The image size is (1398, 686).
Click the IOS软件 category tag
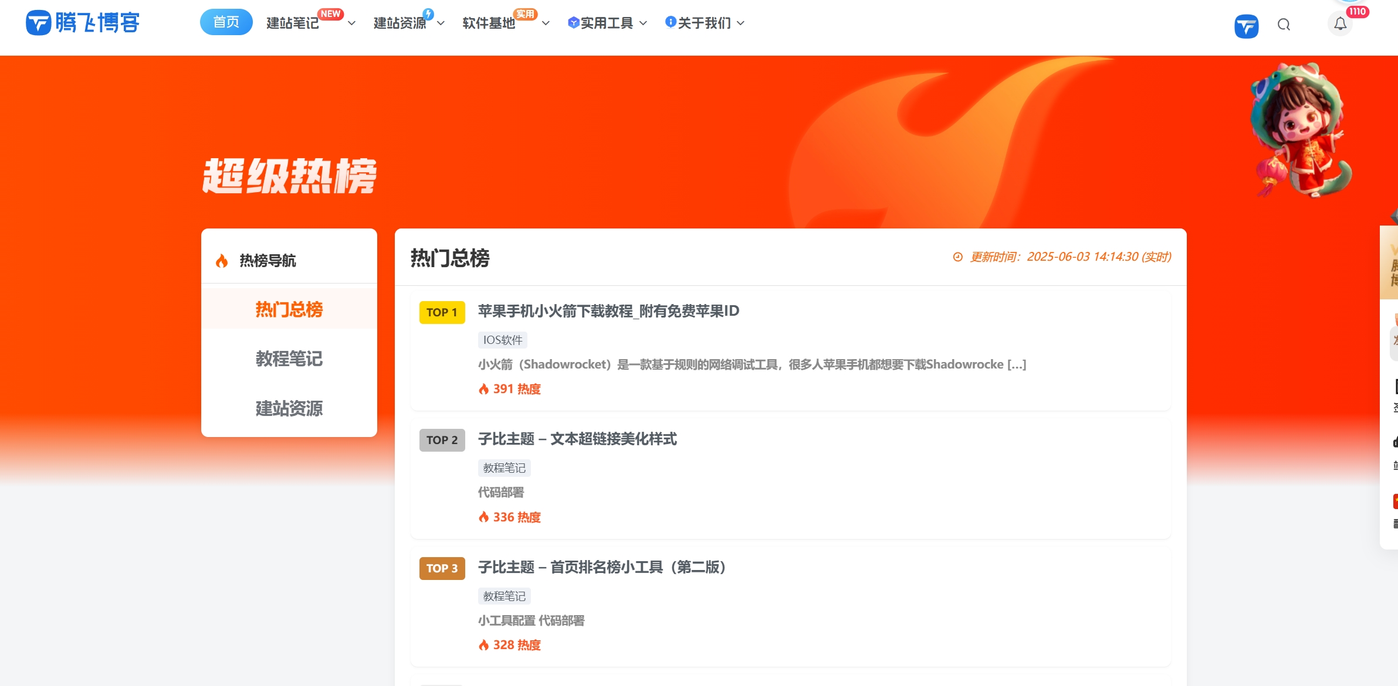(503, 340)
